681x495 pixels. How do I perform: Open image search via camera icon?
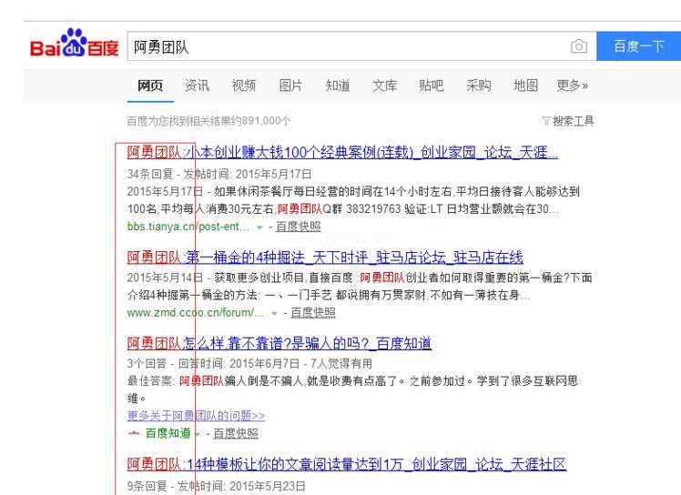(x=577, y=45)
